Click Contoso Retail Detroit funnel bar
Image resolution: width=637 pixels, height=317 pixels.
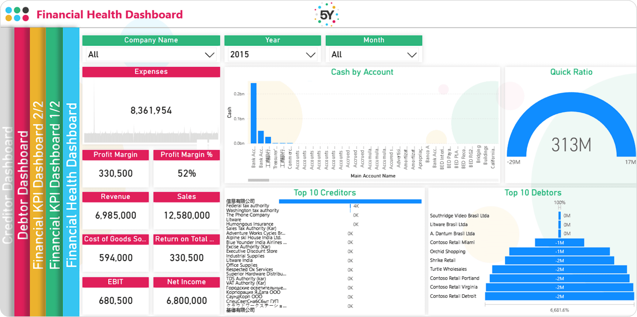560,296
